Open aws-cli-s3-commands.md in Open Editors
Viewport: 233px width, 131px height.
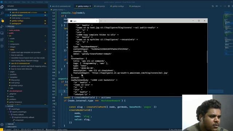(x=21, y=12)
